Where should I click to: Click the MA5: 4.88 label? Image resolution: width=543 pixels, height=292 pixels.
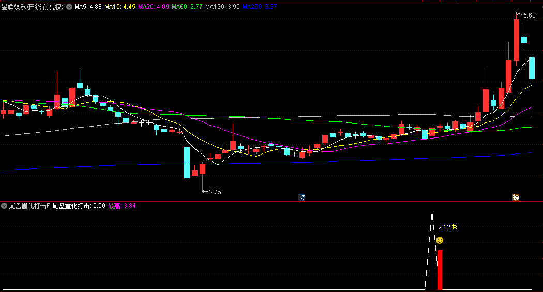(88, 7)
